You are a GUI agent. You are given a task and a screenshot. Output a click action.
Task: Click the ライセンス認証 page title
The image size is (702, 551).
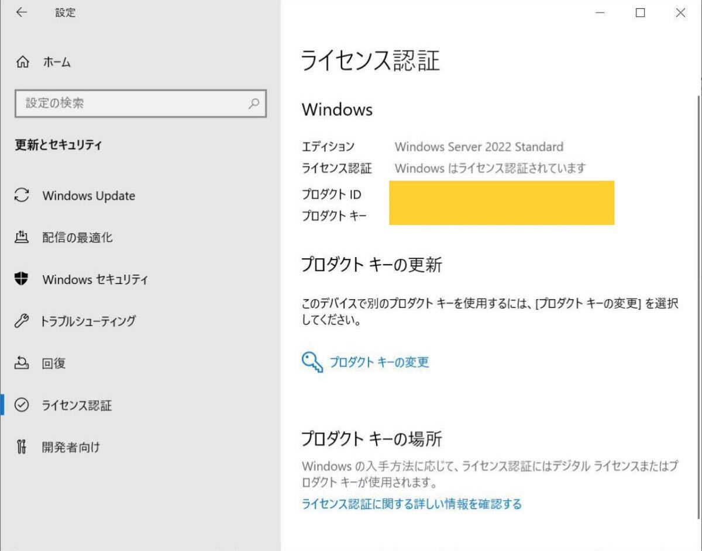(370, 61)
